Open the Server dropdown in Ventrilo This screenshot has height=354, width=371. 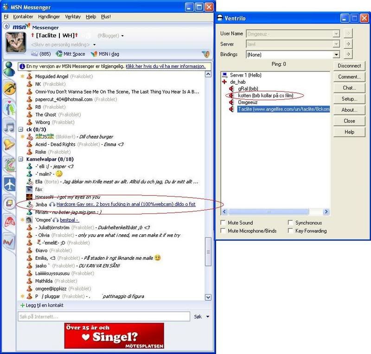[336, 44]
